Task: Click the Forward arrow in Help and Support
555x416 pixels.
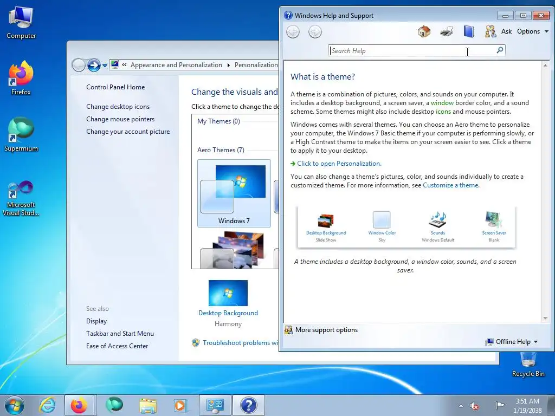Action: pyautogui.click(x=315, y=32)
